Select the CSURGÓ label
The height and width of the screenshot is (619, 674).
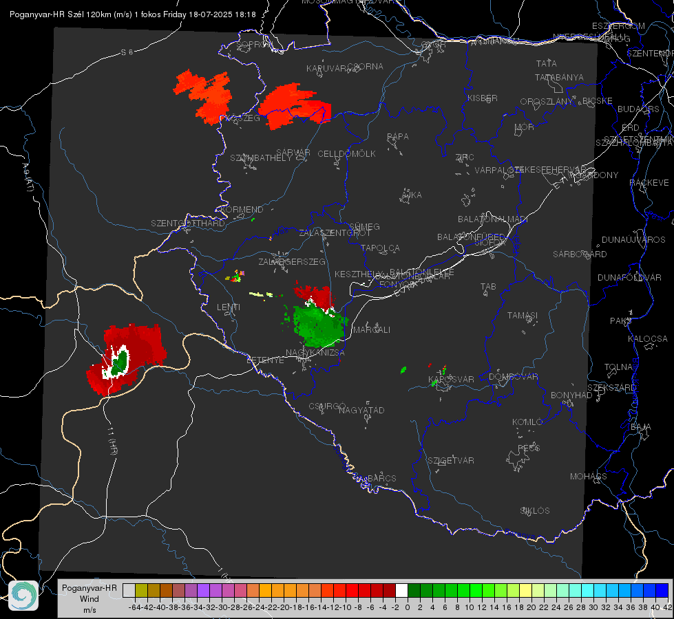pyautogui.click(x=328, y=406)
